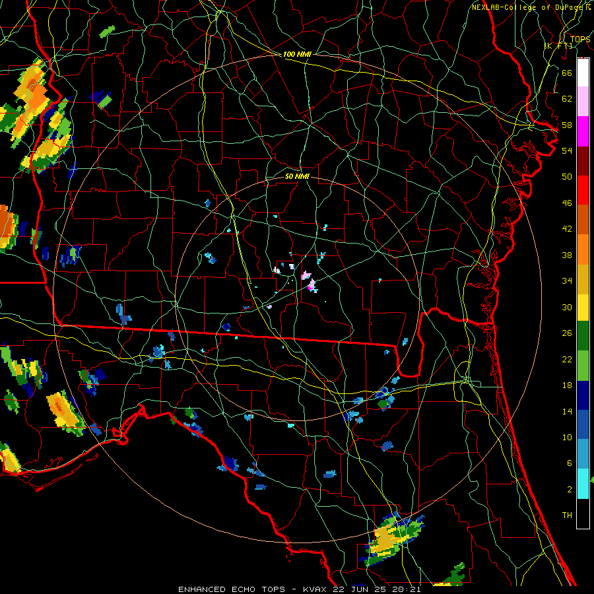Screen dimensions: 594x594
Task: Click the 'TH' threshold legend label
Action: point(567,515)
